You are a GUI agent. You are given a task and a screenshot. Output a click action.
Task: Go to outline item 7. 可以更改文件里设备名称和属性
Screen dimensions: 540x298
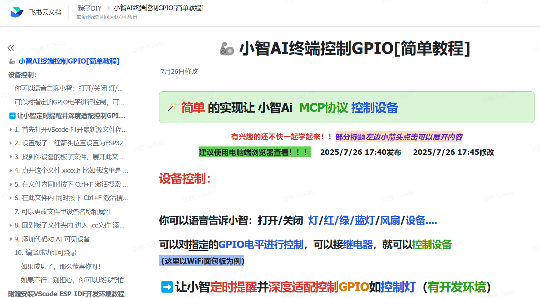tap(63, 212)
